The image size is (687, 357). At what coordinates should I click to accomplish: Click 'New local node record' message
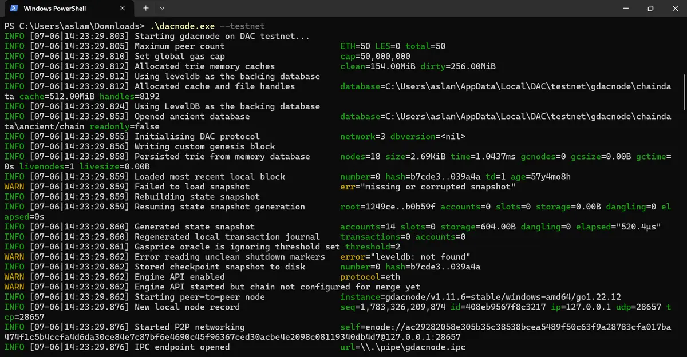pos(187,307)
